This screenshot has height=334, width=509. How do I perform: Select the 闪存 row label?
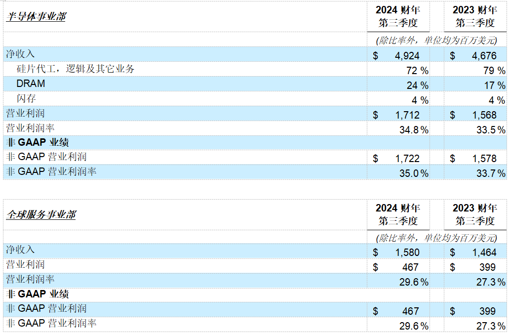click(26, 99)
